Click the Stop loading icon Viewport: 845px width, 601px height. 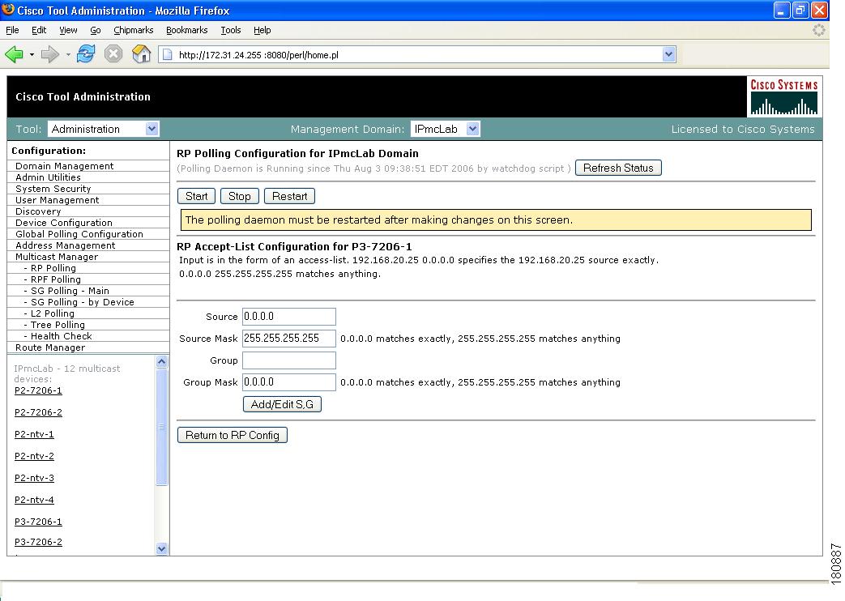pos(113,54)
